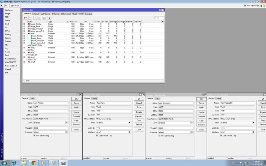Click the Find search field in Interface List
This screenshot has height=166, width=266.
coord(159,18)
